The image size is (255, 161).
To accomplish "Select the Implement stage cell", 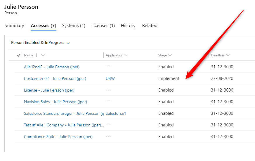I will click(x=169, y=78).
